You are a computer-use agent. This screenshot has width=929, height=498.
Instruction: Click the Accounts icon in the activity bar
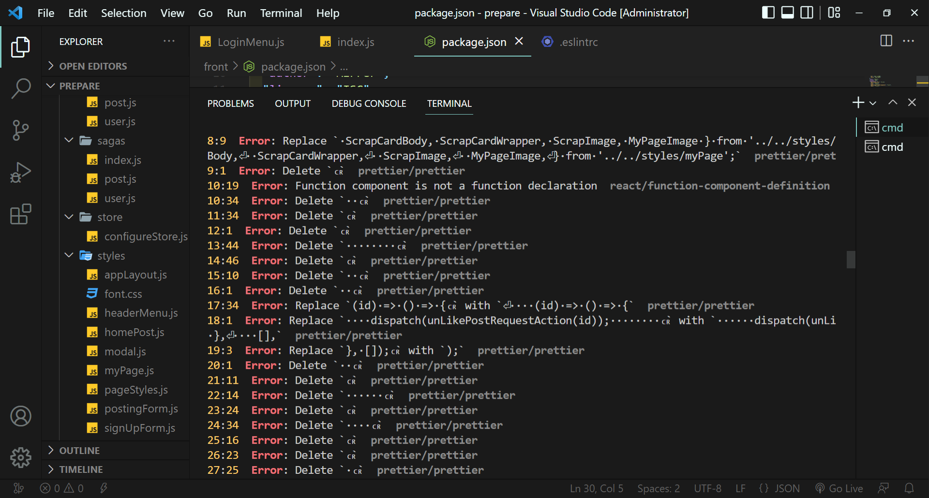(x=20, y=416)
